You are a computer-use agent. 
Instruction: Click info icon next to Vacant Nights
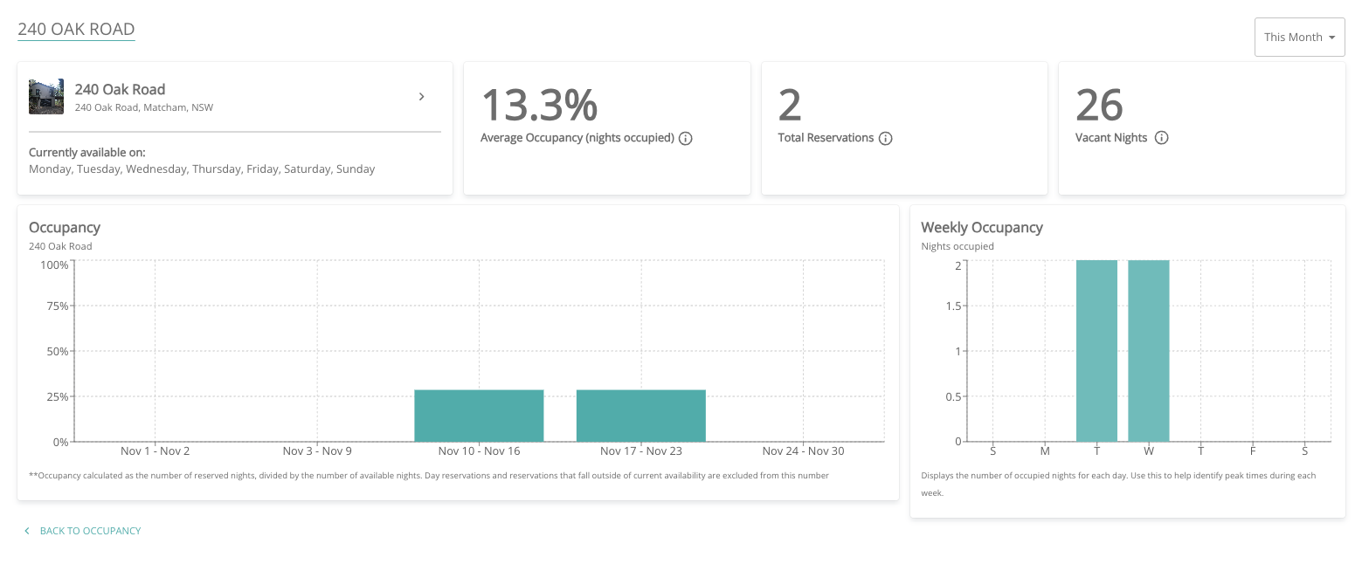pyautogui.click(x=1161, y=138)
